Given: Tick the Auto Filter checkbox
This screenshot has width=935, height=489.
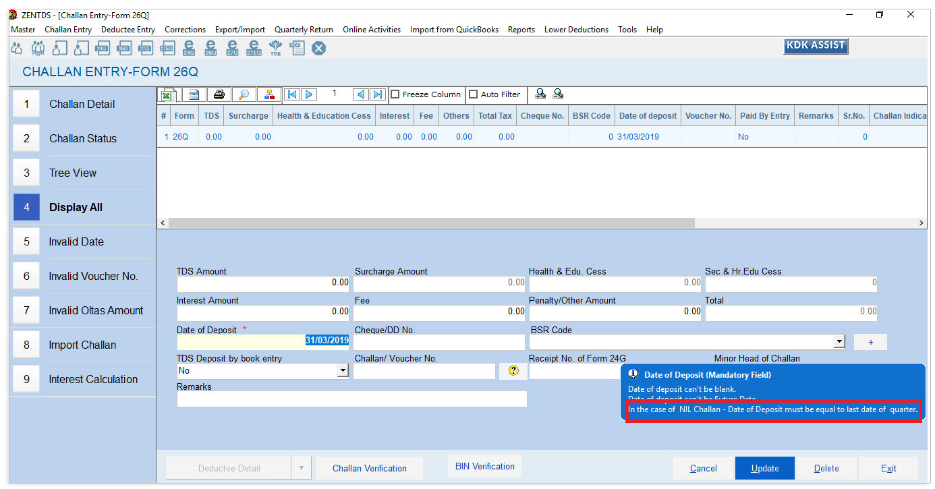Looking at the screenshot, I should [x=474, y=94].
